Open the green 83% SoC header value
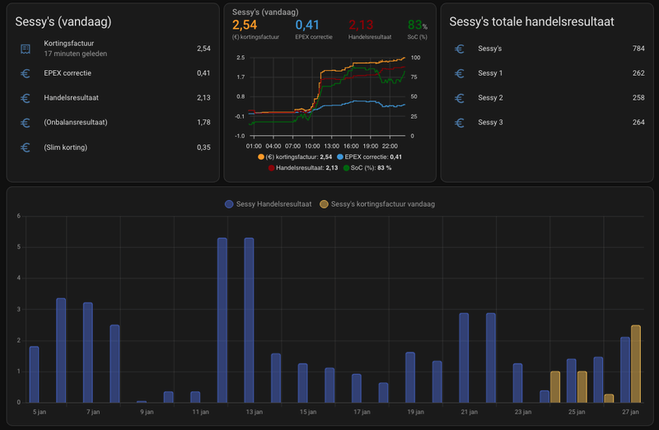The image size is (659, 430). pyautogui.click(x=417, y=26)
